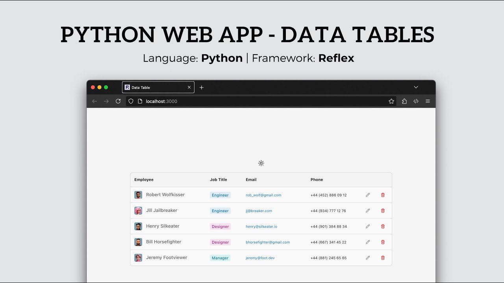Open email link jj@breaker.com
This screenshot has width=504, height=283.
click(259, 211)
